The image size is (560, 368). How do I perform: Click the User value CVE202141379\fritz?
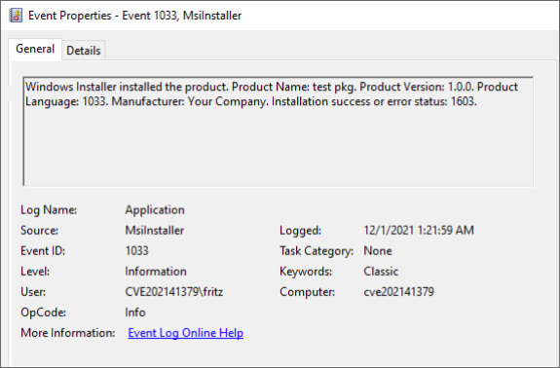pyautogui.click(x=174, y=292)
